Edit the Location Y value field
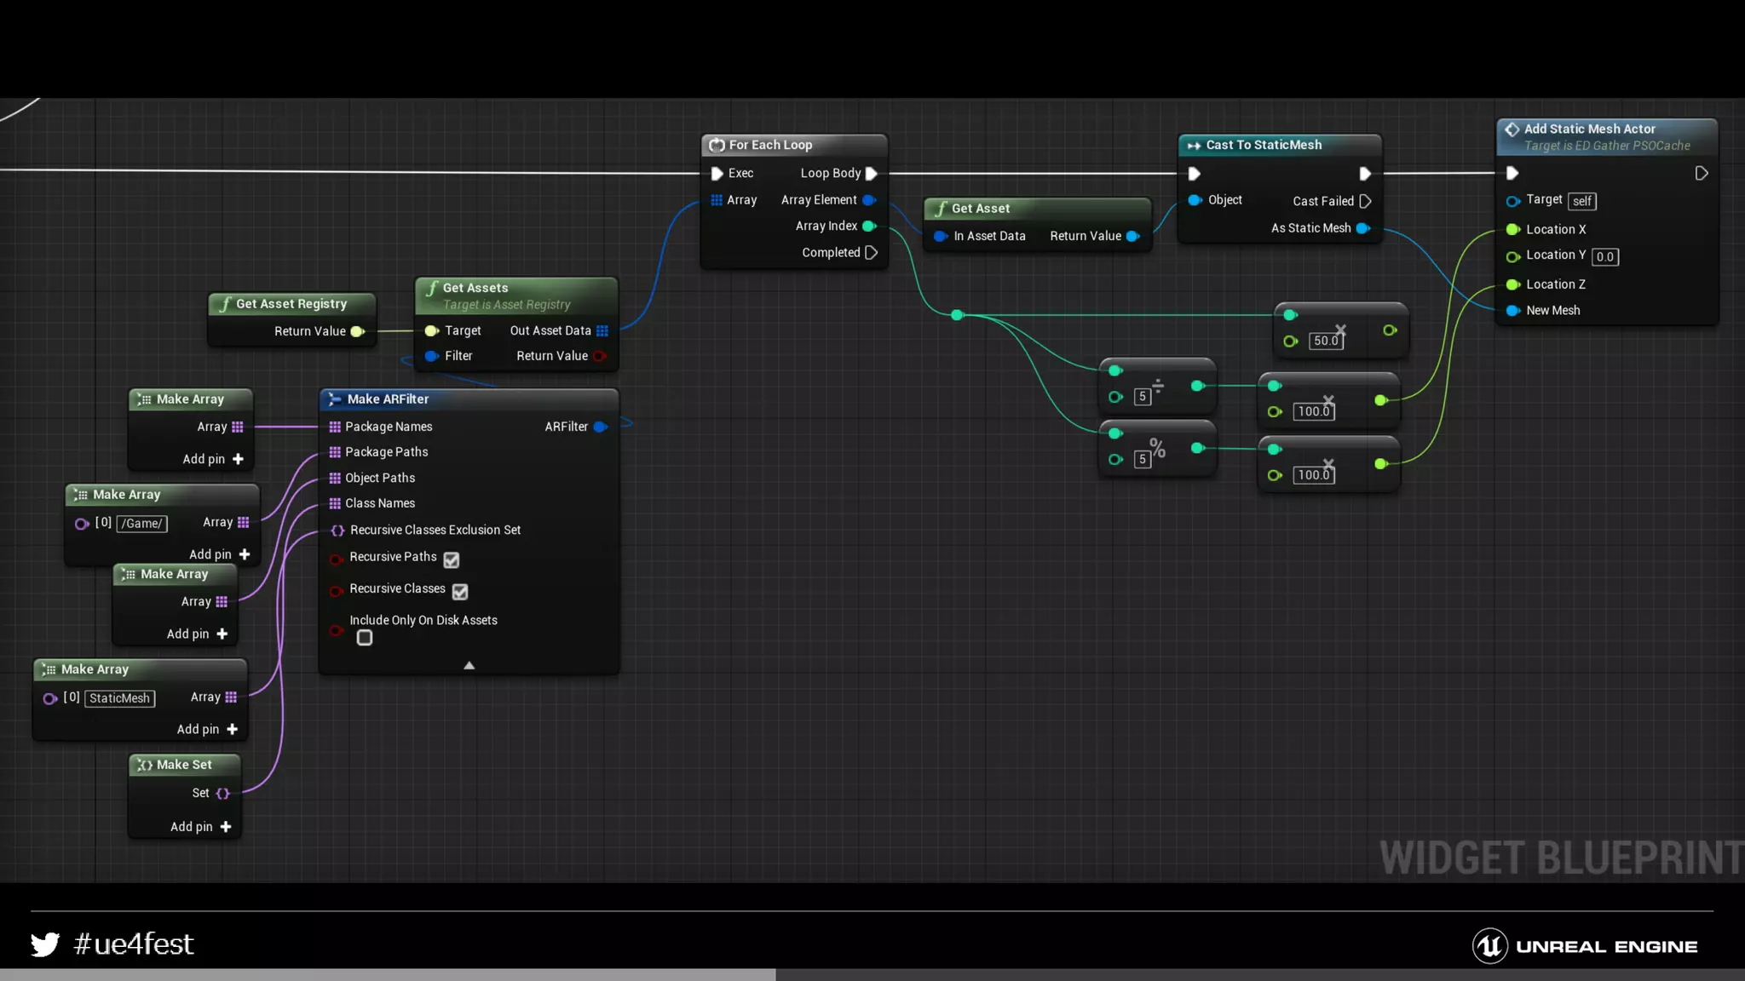Image resolution: width=1745 pixels, height=981 pixels. pyautogui.click(x=1604, y=256)
